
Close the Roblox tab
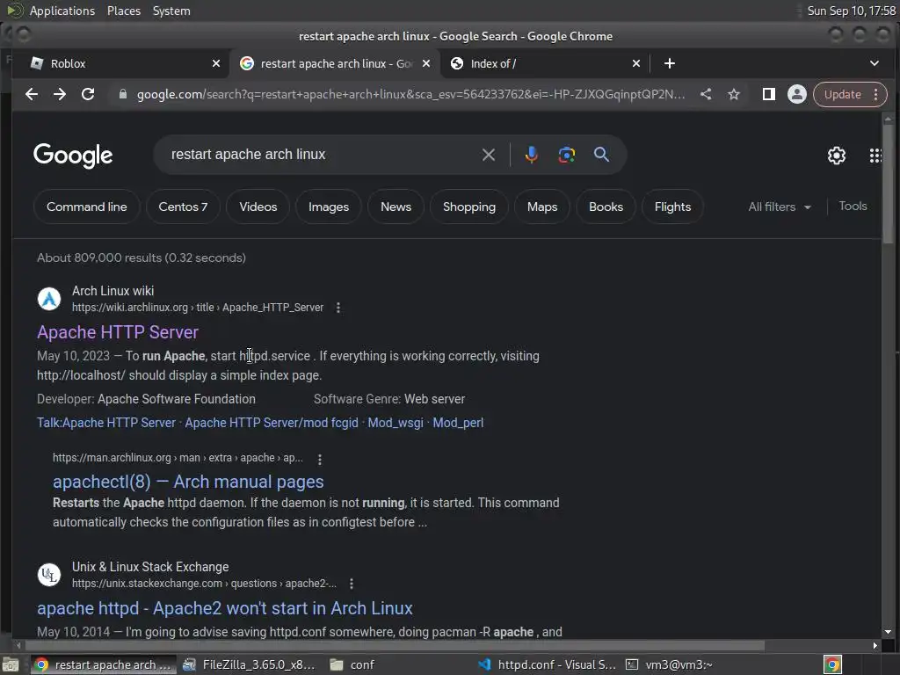[216, 63]
